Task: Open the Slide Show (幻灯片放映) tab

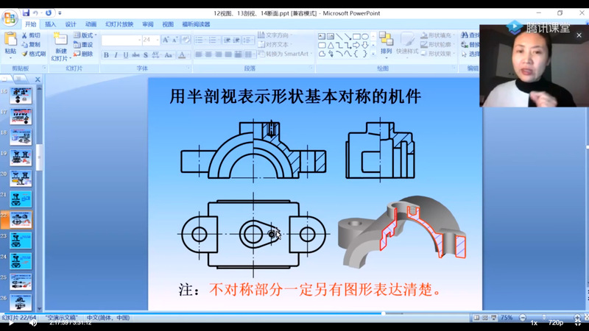Action: (x=119, y=24)
